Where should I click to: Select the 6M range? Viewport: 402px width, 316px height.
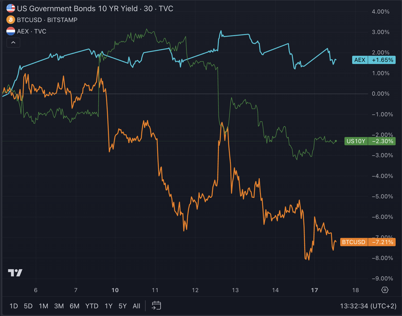[75, 306]
